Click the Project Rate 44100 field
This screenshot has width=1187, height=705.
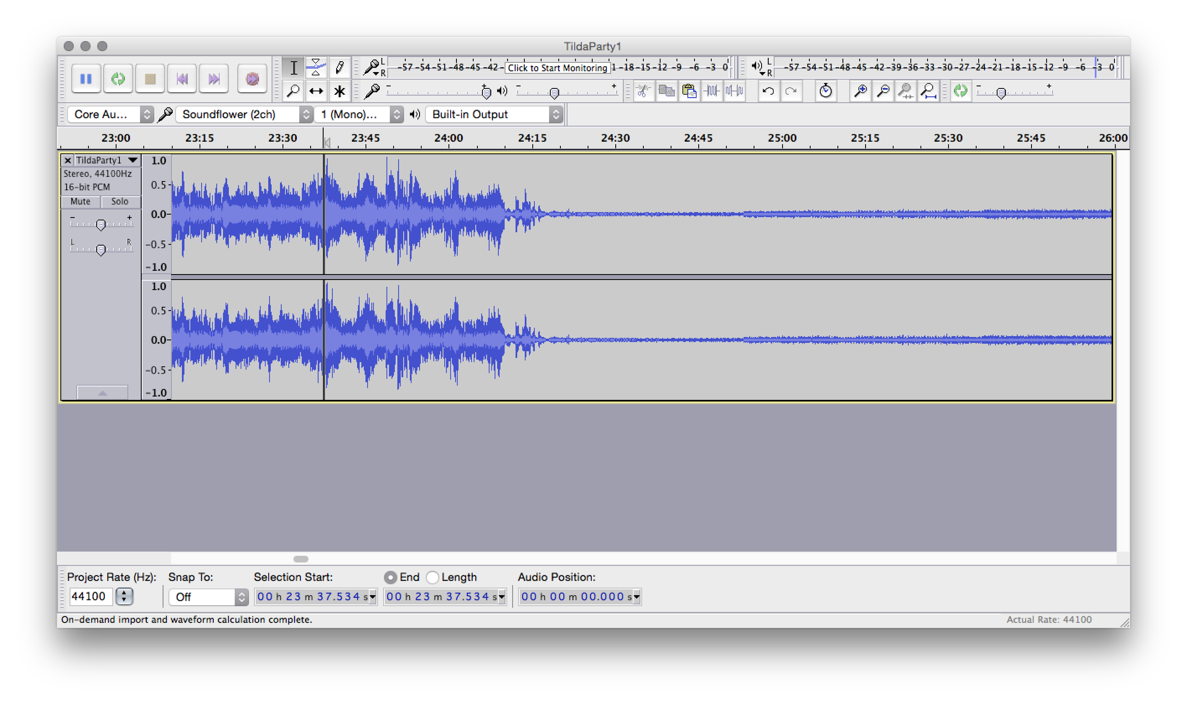click(91, 596)
